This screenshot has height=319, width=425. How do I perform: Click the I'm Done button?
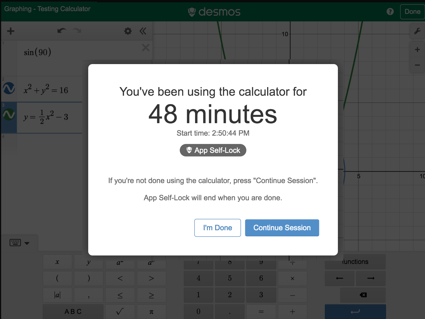click(x=217, y=228)
